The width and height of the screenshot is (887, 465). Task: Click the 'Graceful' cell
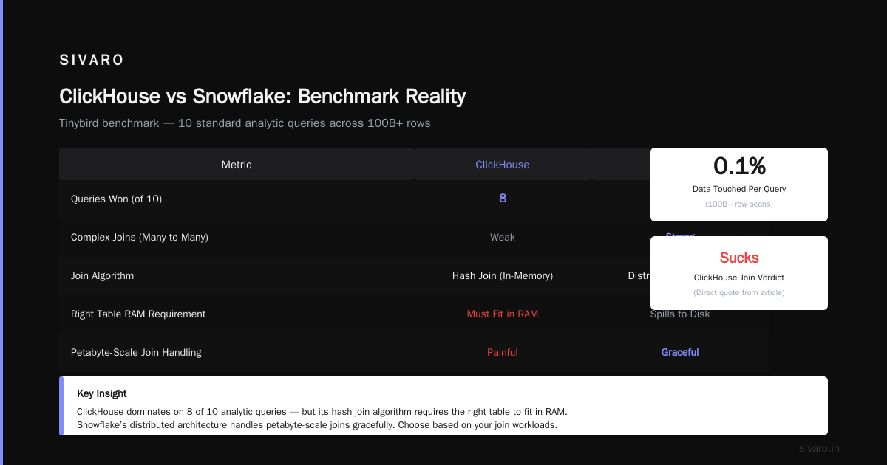pos(680,352)
